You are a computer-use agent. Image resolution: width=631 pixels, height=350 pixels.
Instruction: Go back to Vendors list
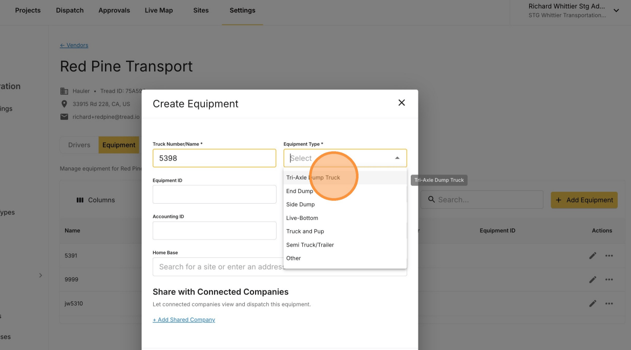pos(74,45)
